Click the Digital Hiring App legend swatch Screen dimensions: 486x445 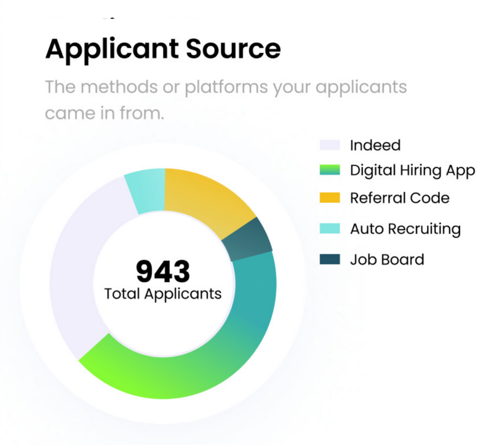[330, 170]
